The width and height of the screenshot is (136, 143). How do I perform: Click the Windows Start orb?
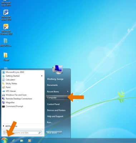coord(4,140)
